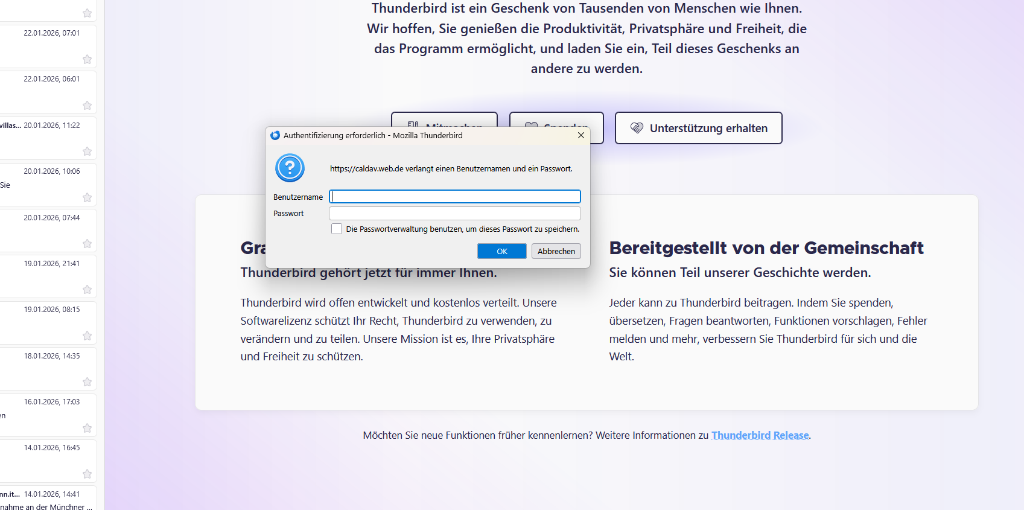Click the Thunderbird icon in the dialog title bar
This screenshot has width=1024, height=510.
[x=275, y=135]
